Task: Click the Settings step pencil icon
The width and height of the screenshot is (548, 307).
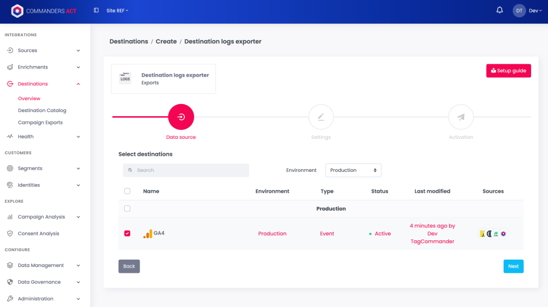Action: click(x=321, y=117)
